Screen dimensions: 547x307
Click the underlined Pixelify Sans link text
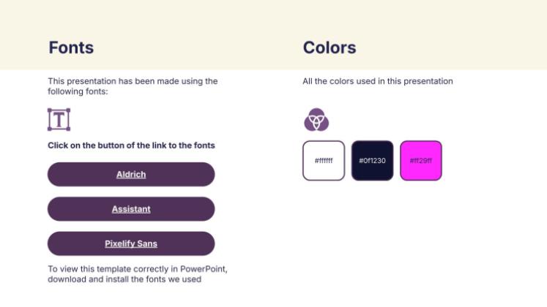(131, 243)
